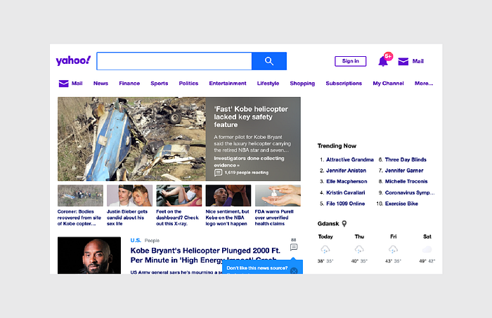The image size is (492, 318).
Task: Open Kobe NBA logo story thumbnail
Action: point(228,195)
